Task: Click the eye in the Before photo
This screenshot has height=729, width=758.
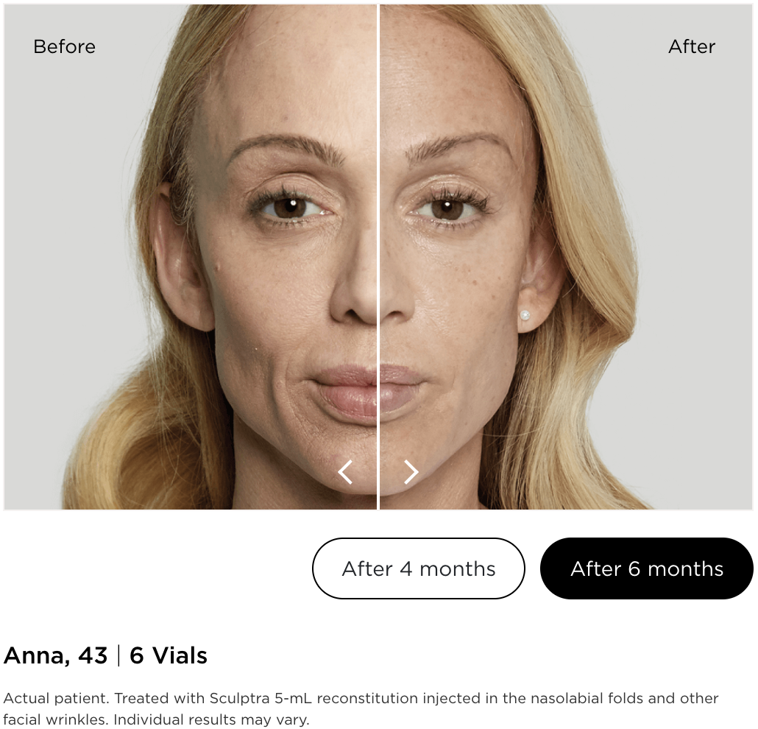Action: 291,207
